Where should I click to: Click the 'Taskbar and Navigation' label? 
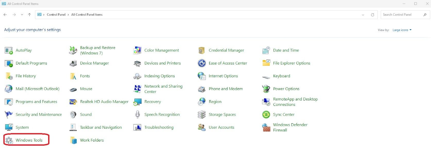point(101,127)
